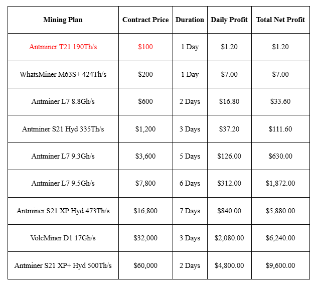Select the Antminer L7 9.5Gh/s plan cell

tap(63, 184)
